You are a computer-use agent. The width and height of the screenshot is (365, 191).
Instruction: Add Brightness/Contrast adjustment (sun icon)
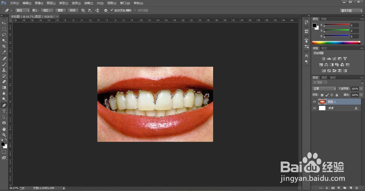tap(323, 59)
